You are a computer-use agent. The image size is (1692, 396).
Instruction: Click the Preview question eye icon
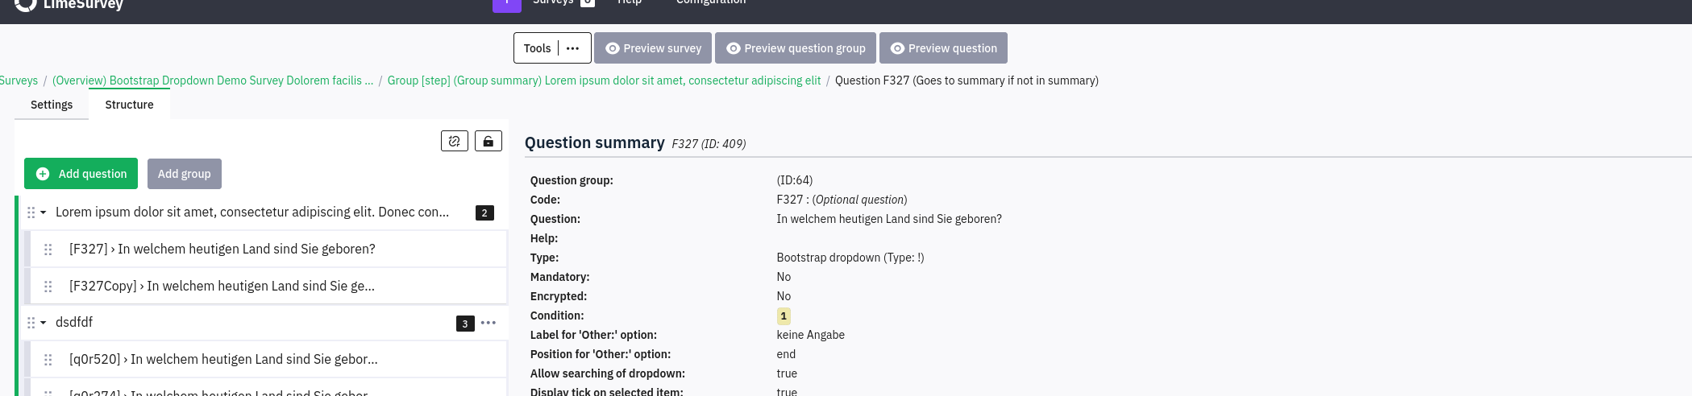[897, 48]
